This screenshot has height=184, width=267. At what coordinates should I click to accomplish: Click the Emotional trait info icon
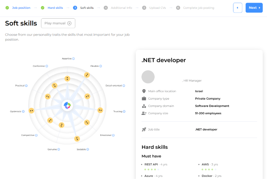(113, 135)
